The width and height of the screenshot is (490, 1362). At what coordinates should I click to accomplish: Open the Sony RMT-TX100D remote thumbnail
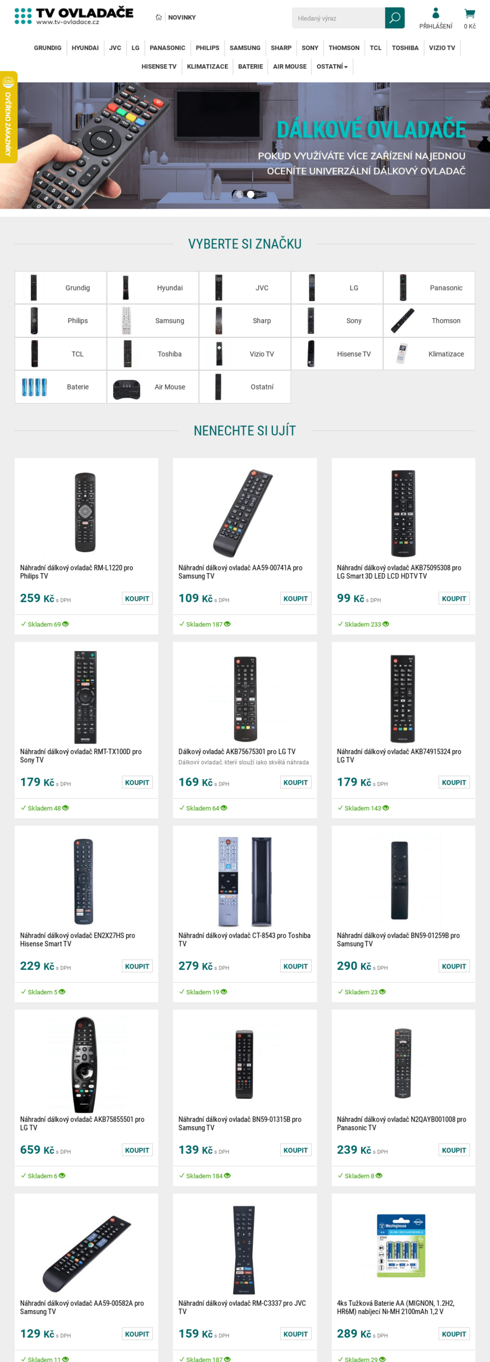[85, 697]
